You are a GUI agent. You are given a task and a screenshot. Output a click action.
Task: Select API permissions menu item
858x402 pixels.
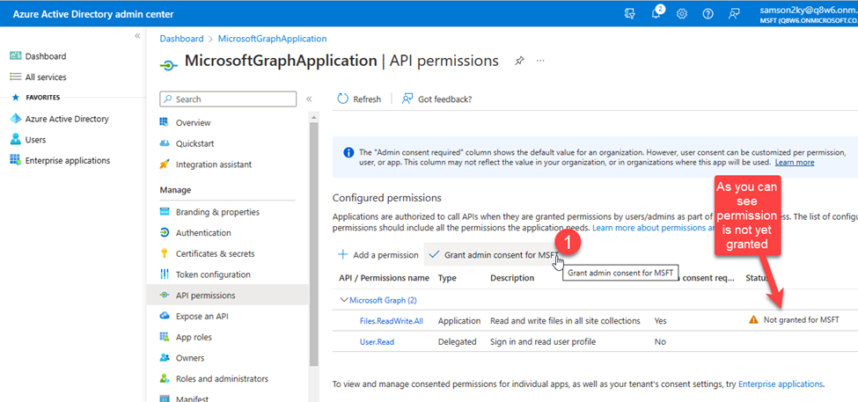pyautogui.click(x=228, y=296)
